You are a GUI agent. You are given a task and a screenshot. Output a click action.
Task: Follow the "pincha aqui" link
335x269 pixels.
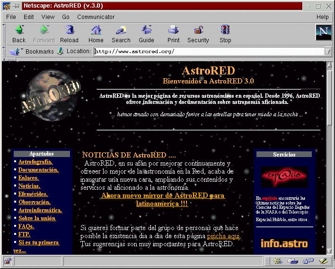pyautogui.click(x=223, y=236)
